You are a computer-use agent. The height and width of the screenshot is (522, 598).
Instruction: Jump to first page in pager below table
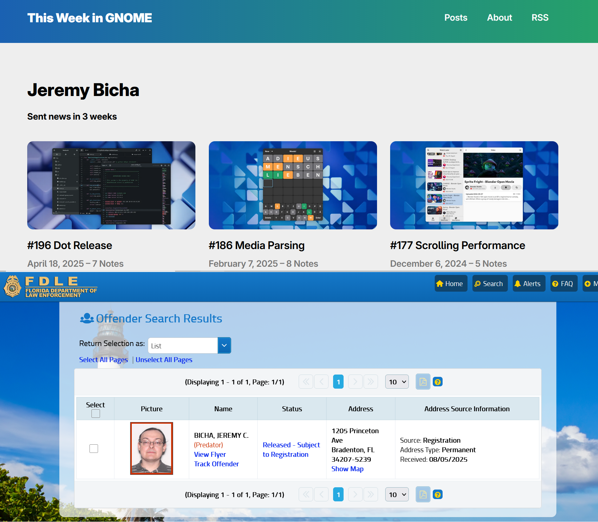306,494
